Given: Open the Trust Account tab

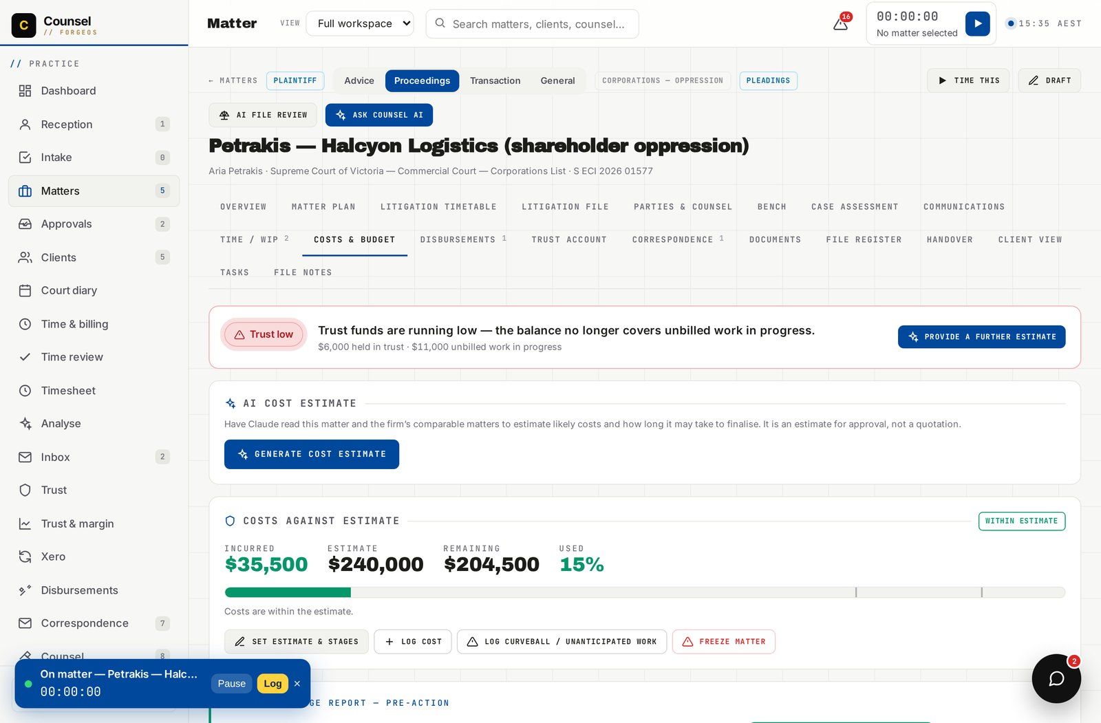Looking at the screenshot, I should pyautogui.click(x=569, y=239).
